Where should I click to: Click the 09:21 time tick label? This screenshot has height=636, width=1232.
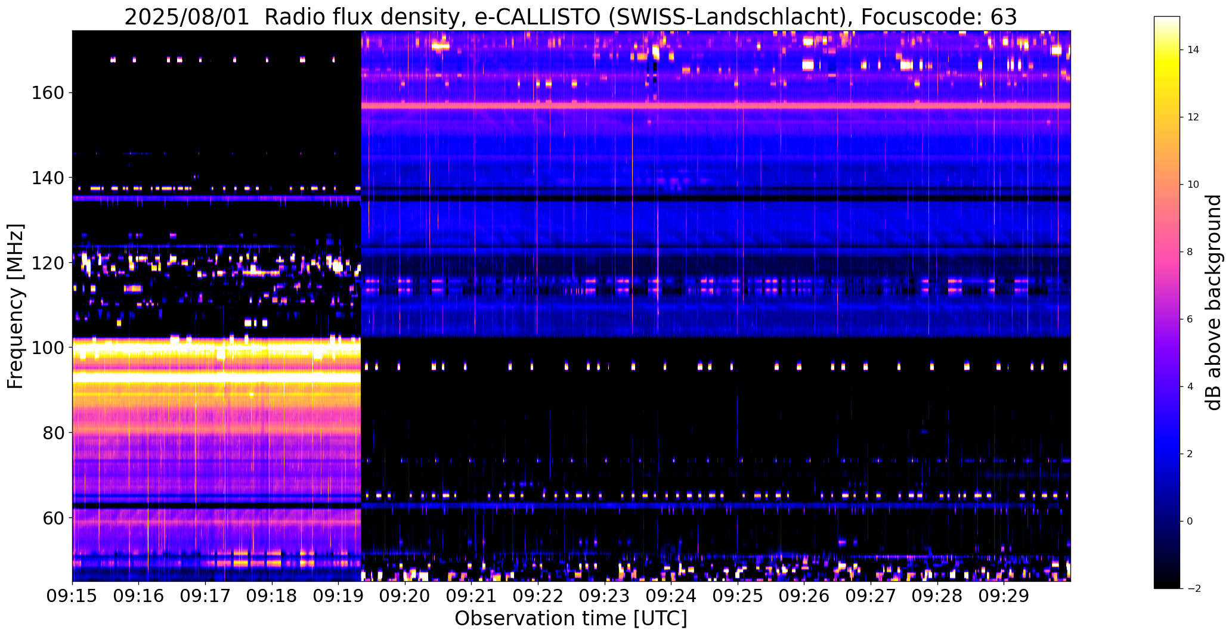[x=472, y=595]
